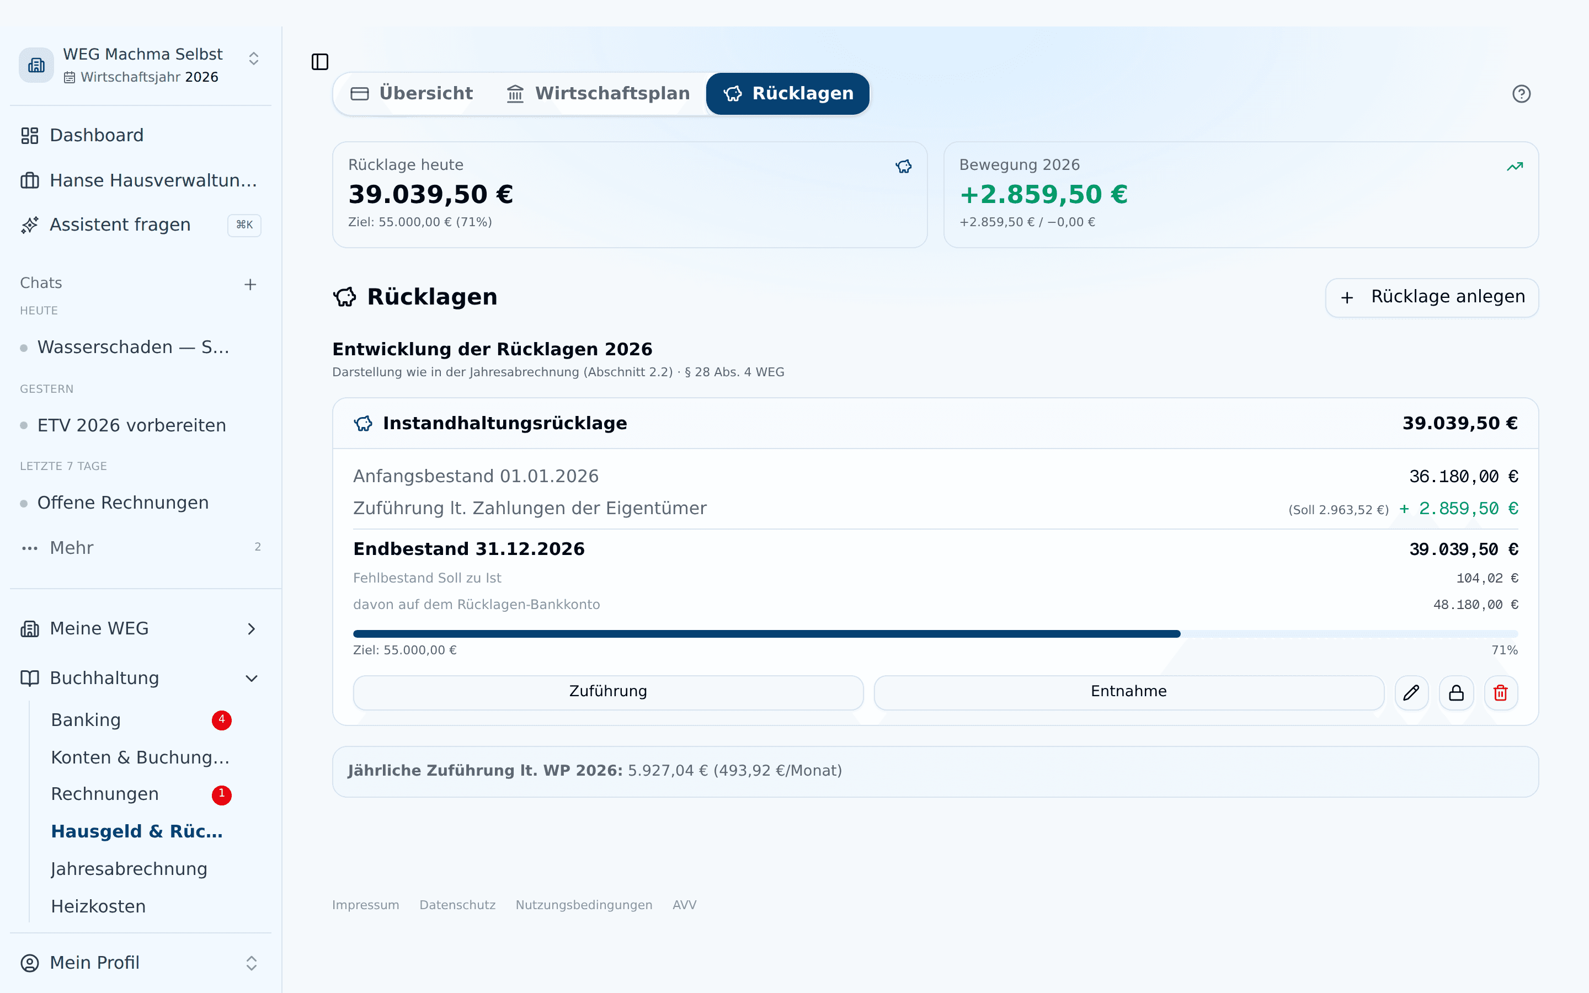Click the Instandhaltungsrücklage card header
Viewport: 1589px width, 993px height.
[x=936, y=424]
